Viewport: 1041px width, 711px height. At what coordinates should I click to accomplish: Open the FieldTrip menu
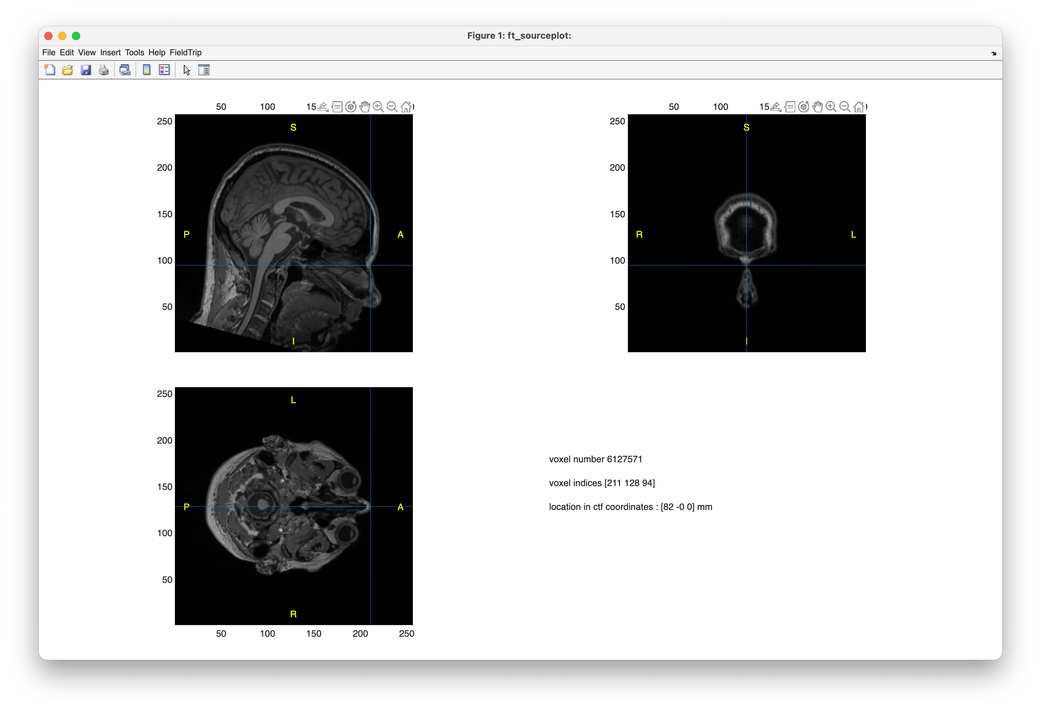[186, 53]
